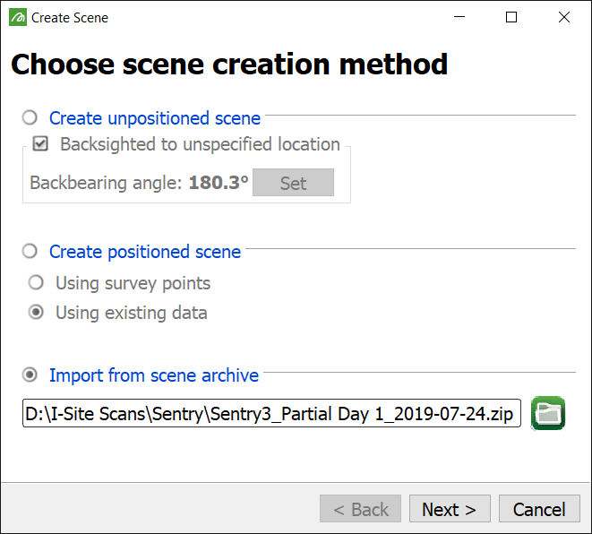Click the 180.3° backbearing angle value
Viewport: 592px width, 534px height.
coord(219,183)
